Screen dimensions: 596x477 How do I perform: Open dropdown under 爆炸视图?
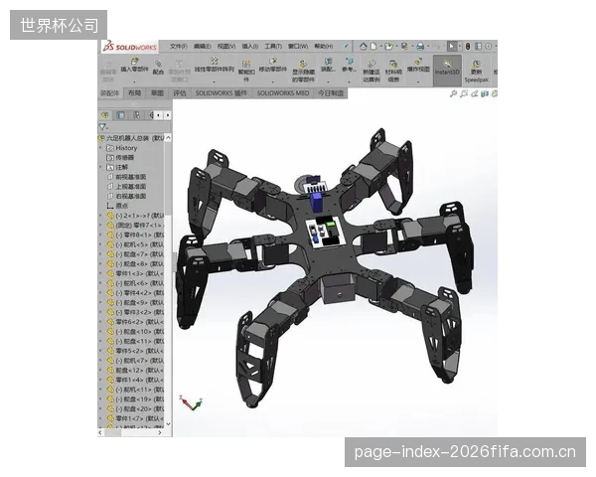click(x=418, y=81)
